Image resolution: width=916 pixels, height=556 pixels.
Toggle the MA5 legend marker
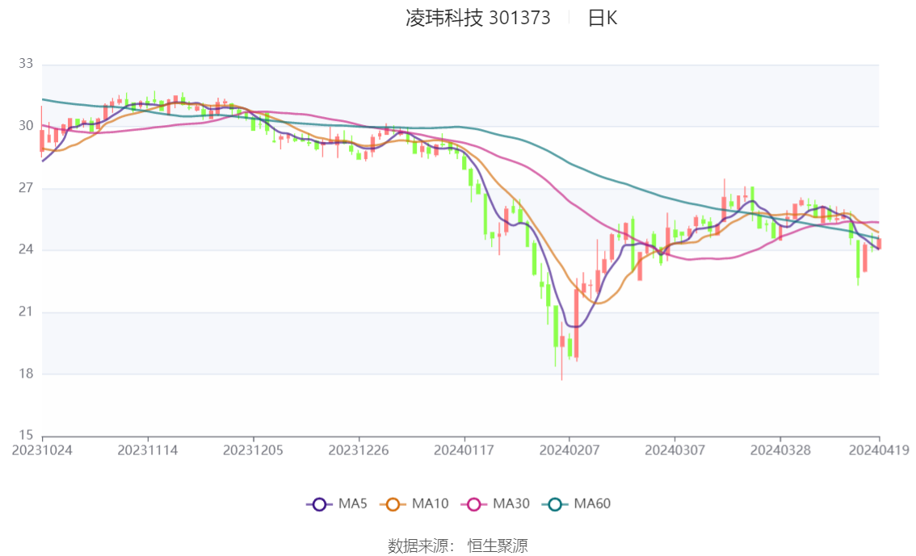click(x=319, y=504)
